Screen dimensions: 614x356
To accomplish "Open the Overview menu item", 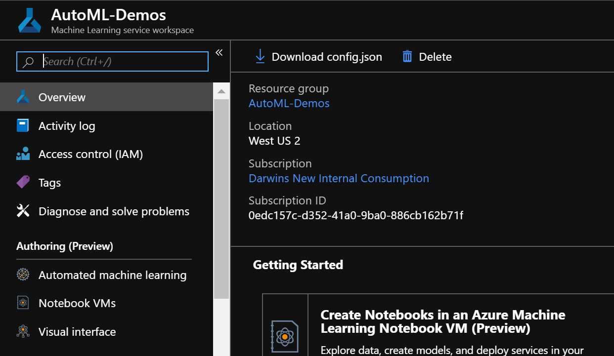I will point(107,97).
